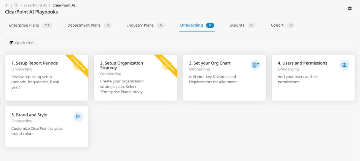
Task: Click the first ClearPoint AI breadcrumb link
Action: [35, 5]
